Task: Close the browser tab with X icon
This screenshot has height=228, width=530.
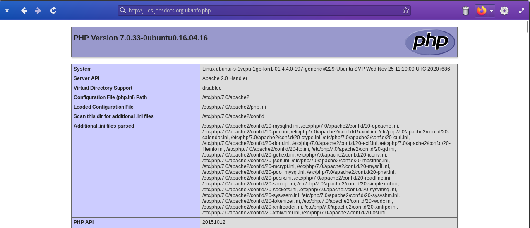Action: (7, 11)
